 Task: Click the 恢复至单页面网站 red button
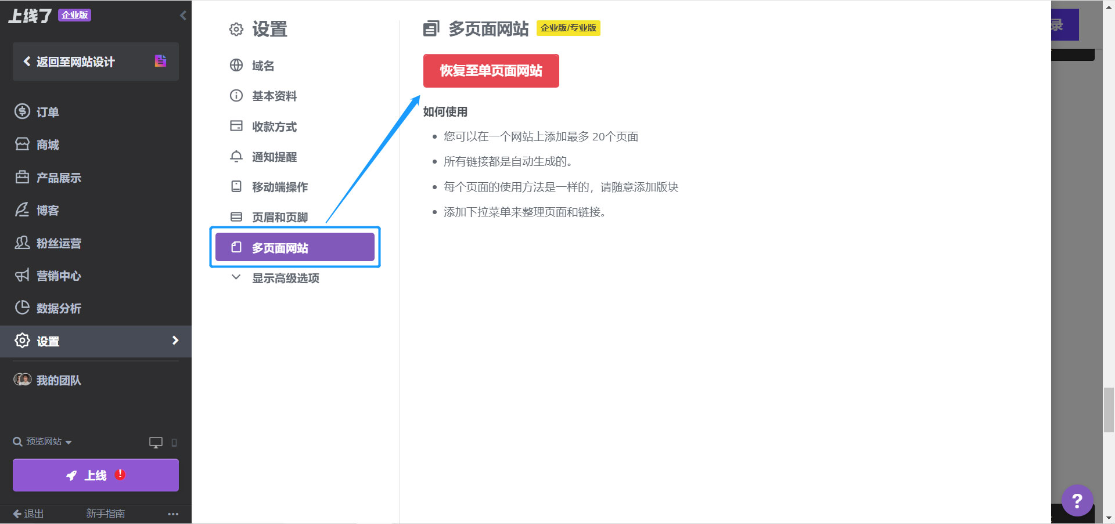point(491,70)
